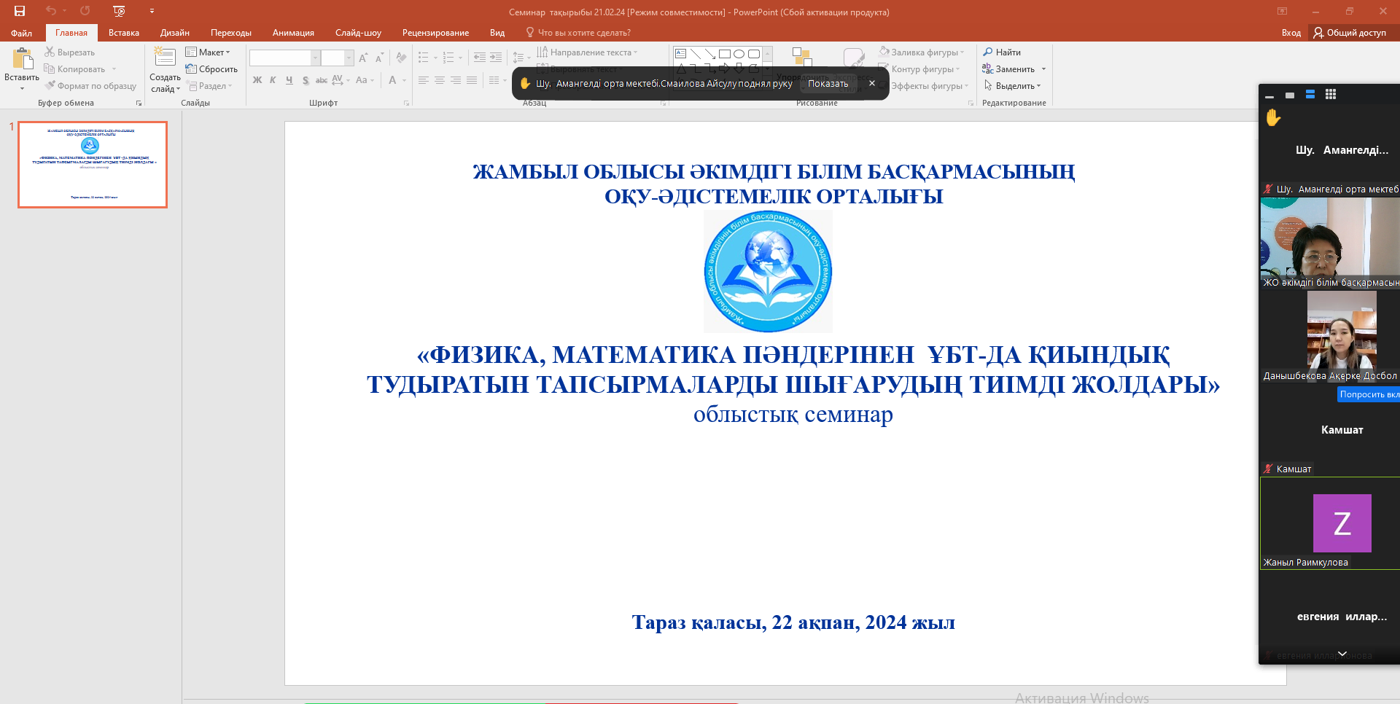Switch to the Вид tab
Viewport: 1400px width, 704px height.
click(x=497, y=33)
